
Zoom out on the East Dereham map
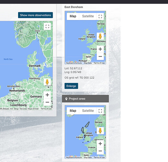100,56
